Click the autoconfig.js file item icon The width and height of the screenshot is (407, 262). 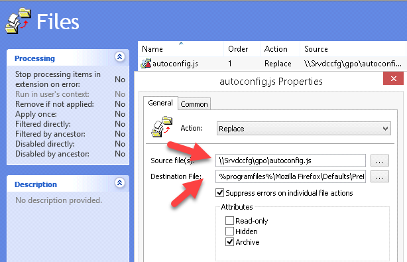click(x=146, y=64)
